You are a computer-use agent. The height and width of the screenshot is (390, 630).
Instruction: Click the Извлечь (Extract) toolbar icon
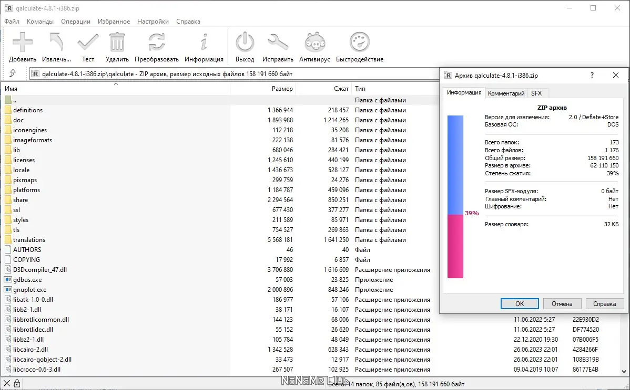click(56, 42)
